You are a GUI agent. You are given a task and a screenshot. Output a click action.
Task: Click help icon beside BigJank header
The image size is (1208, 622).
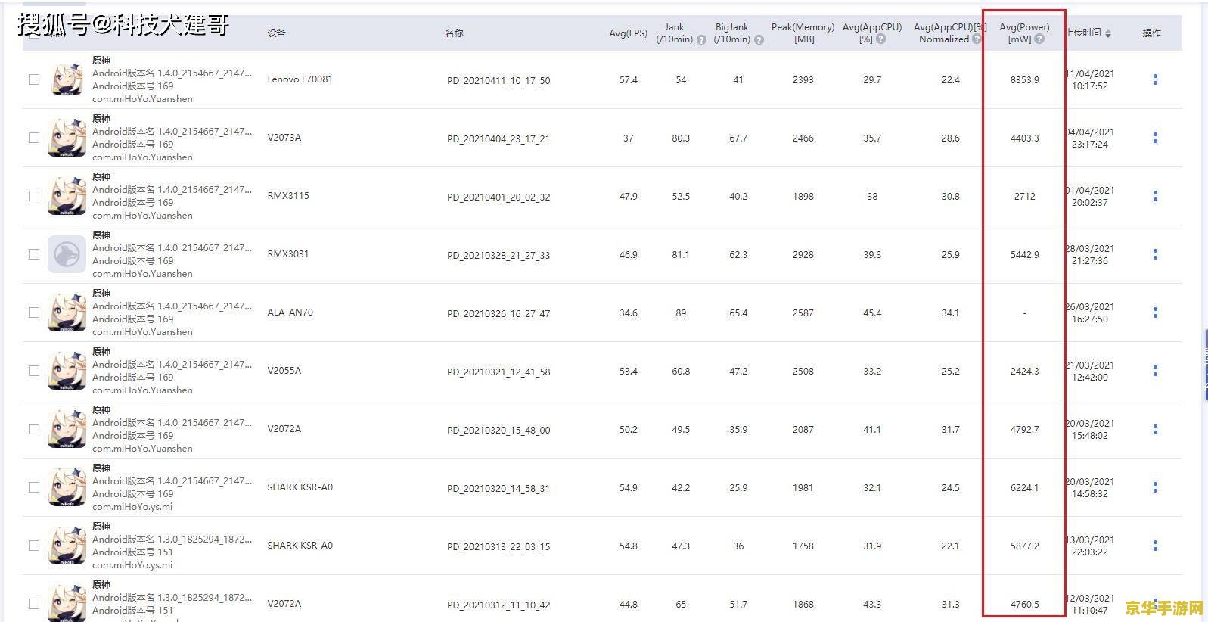[x=759, y=40]
